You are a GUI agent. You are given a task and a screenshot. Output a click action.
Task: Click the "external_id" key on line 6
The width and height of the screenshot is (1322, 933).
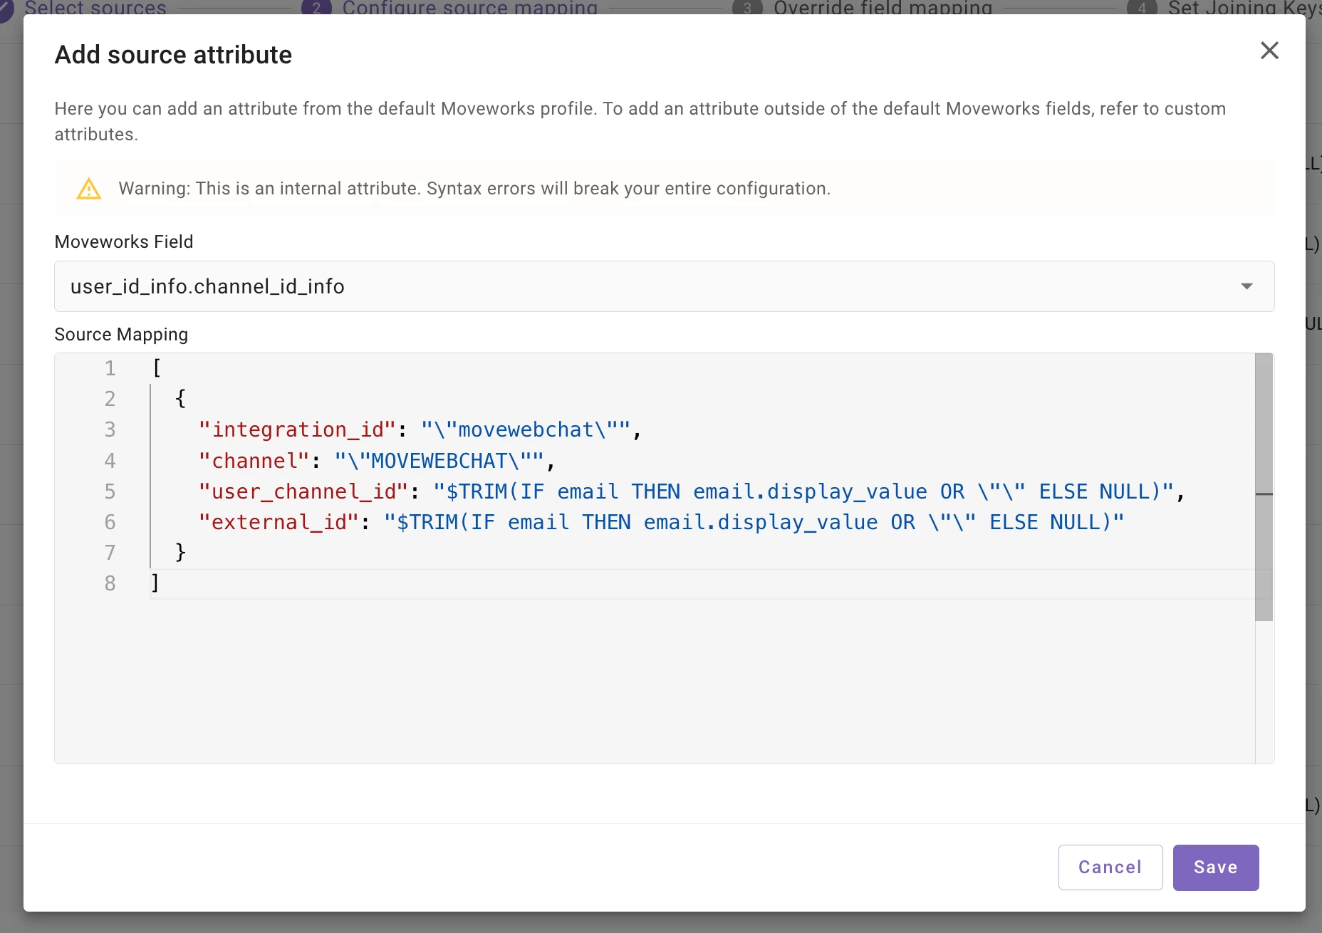279,523
